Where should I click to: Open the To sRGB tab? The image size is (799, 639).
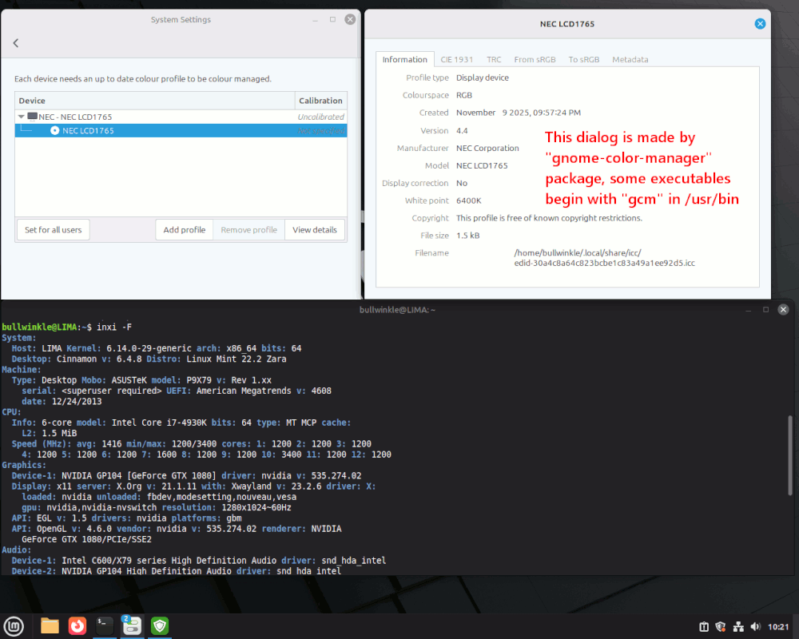[584, 60]
